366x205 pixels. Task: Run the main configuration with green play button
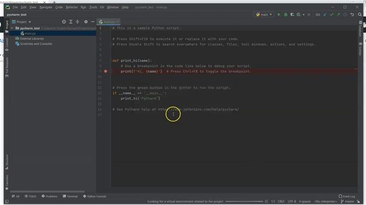[279, 15]
